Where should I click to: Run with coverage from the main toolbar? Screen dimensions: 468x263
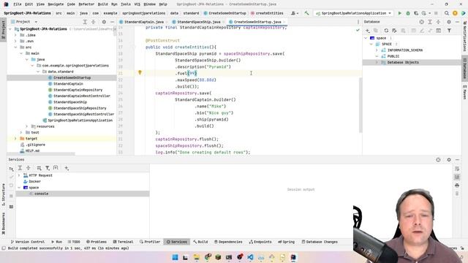click(416, 13)
